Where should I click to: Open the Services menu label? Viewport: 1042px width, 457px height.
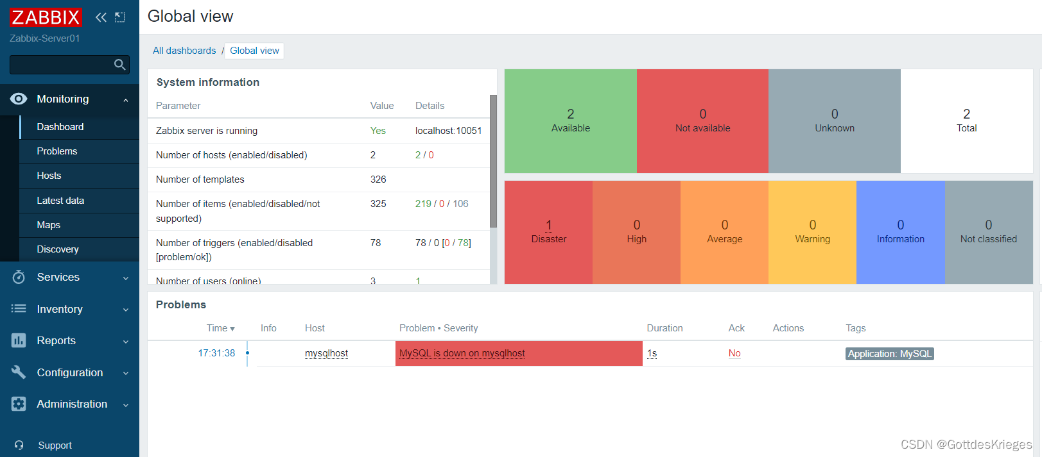click(x=58, y=277)
